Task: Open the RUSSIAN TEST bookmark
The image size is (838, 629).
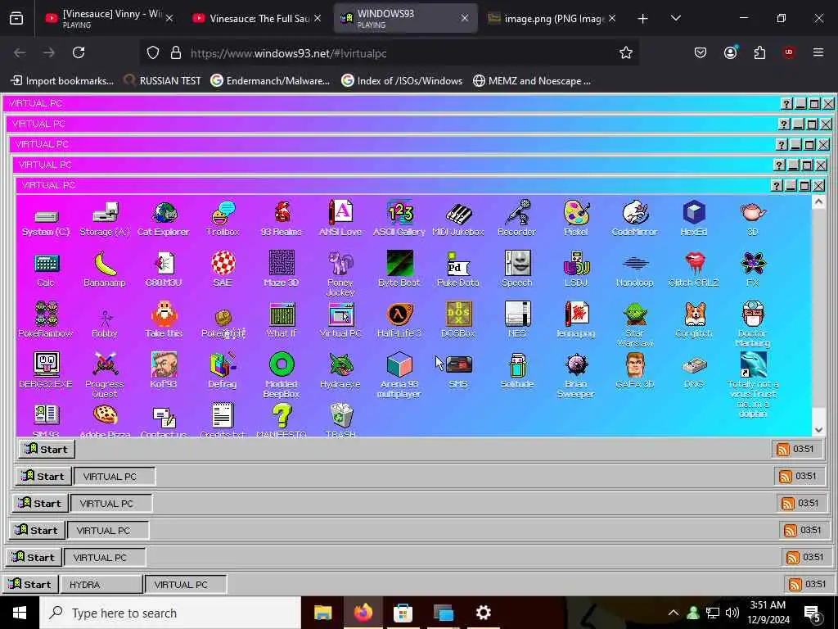Action: click(x=163, y=81)
